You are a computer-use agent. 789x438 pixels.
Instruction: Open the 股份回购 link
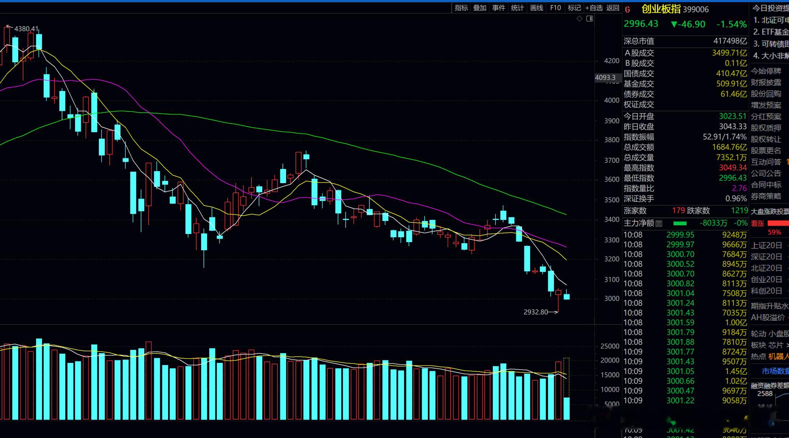pos(766,94)
